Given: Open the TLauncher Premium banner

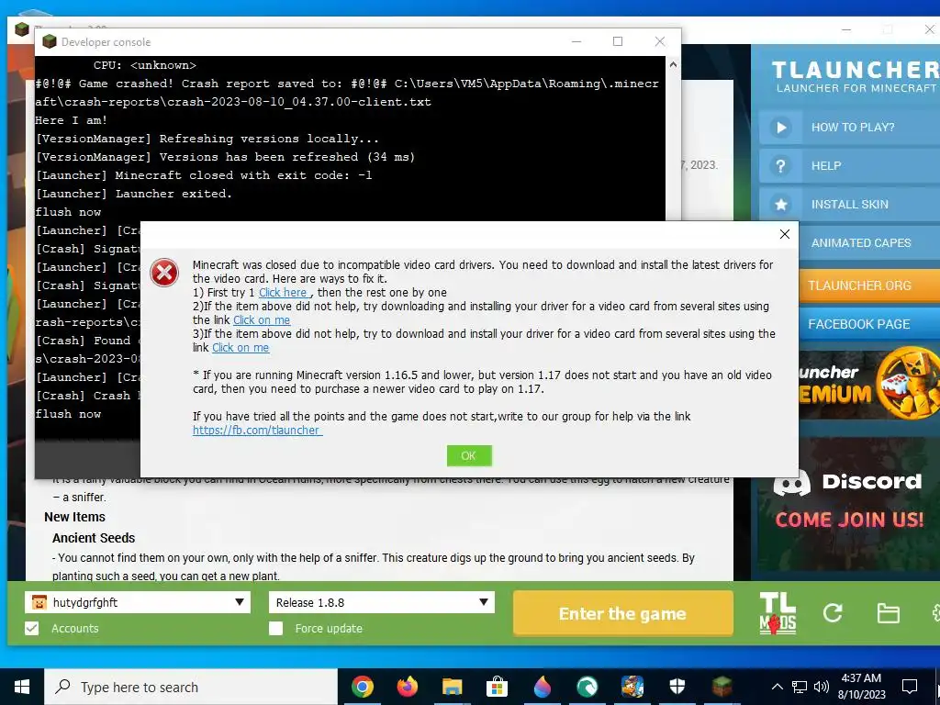Looking at the screenshot, I should tap(869, 384).
